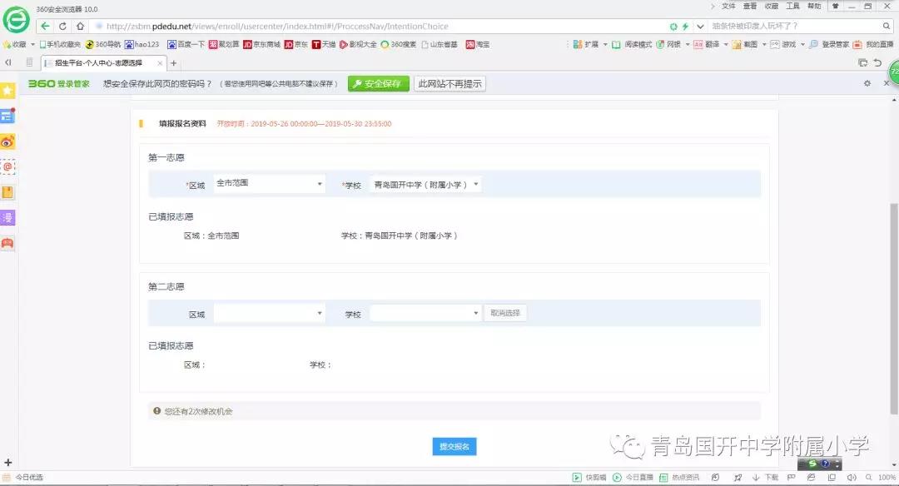The height and width of the screenshot is (486, 899).
Task: Open the game controller sidebar icon
Action: [x=7, y=243]
